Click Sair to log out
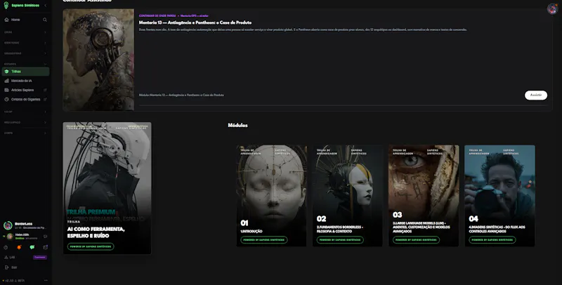The height and width of the screenshot is (285, 562). point(11,267)
